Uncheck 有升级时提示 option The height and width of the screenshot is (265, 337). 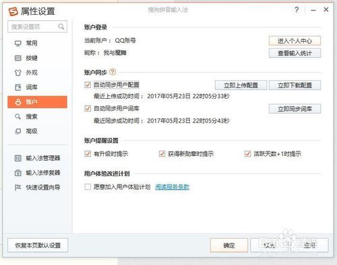[88, 154]
